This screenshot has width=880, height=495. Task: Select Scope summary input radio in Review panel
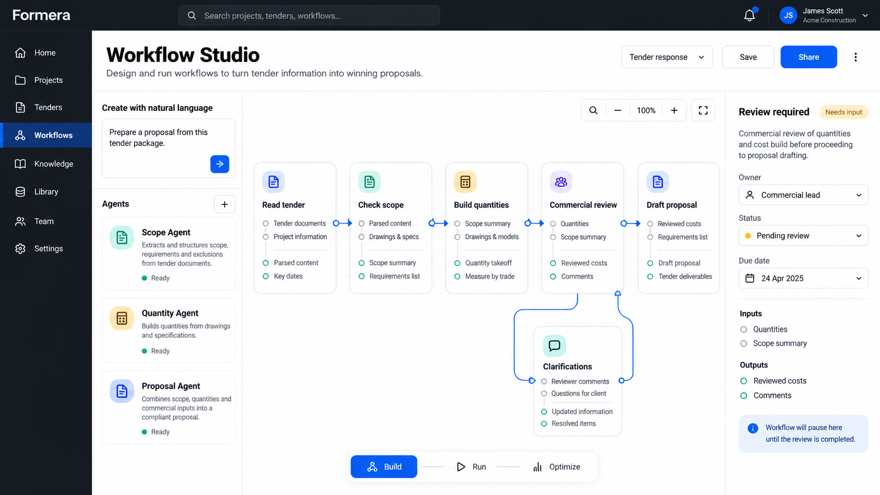click(744, 344)
